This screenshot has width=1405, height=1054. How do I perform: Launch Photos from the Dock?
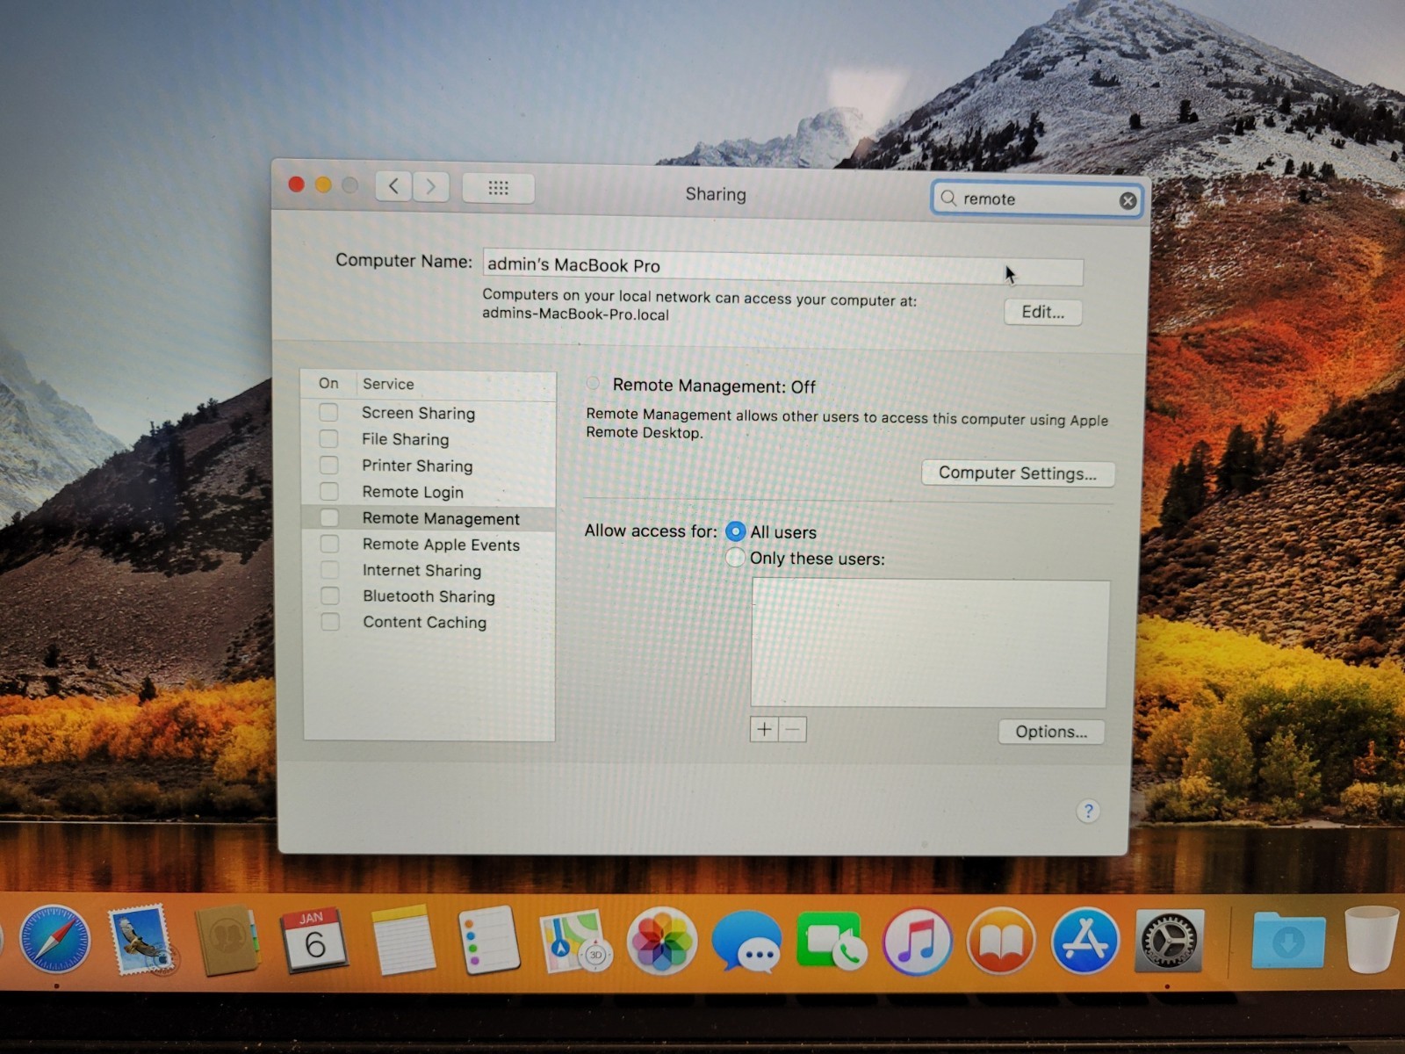coord(662,942)
